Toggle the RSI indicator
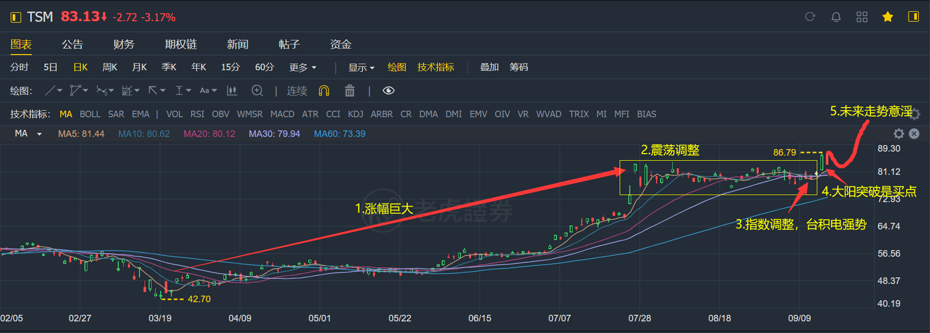This screenshot has width=930, height=333. [x=197, y=114]
